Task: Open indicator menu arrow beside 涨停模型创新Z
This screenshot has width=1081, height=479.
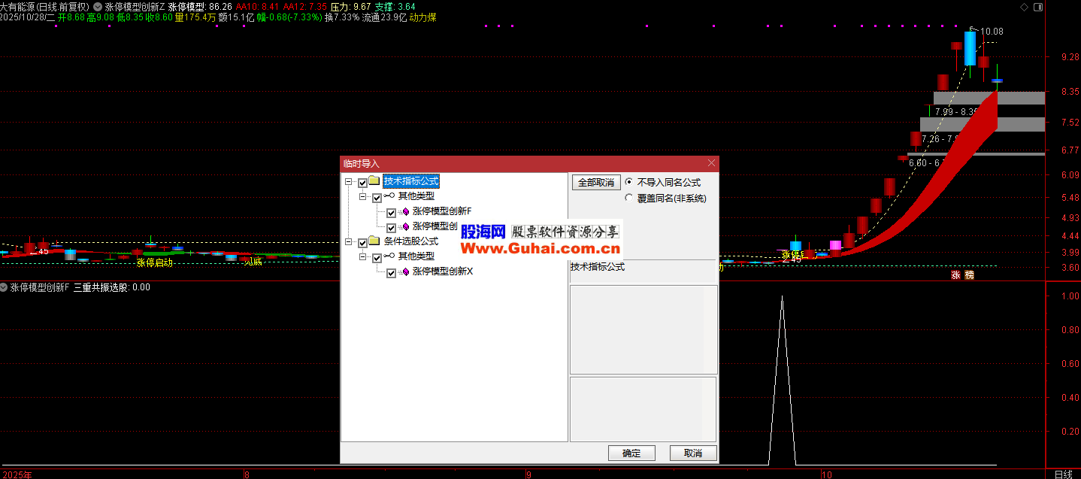Action: (x=98, y=6)
